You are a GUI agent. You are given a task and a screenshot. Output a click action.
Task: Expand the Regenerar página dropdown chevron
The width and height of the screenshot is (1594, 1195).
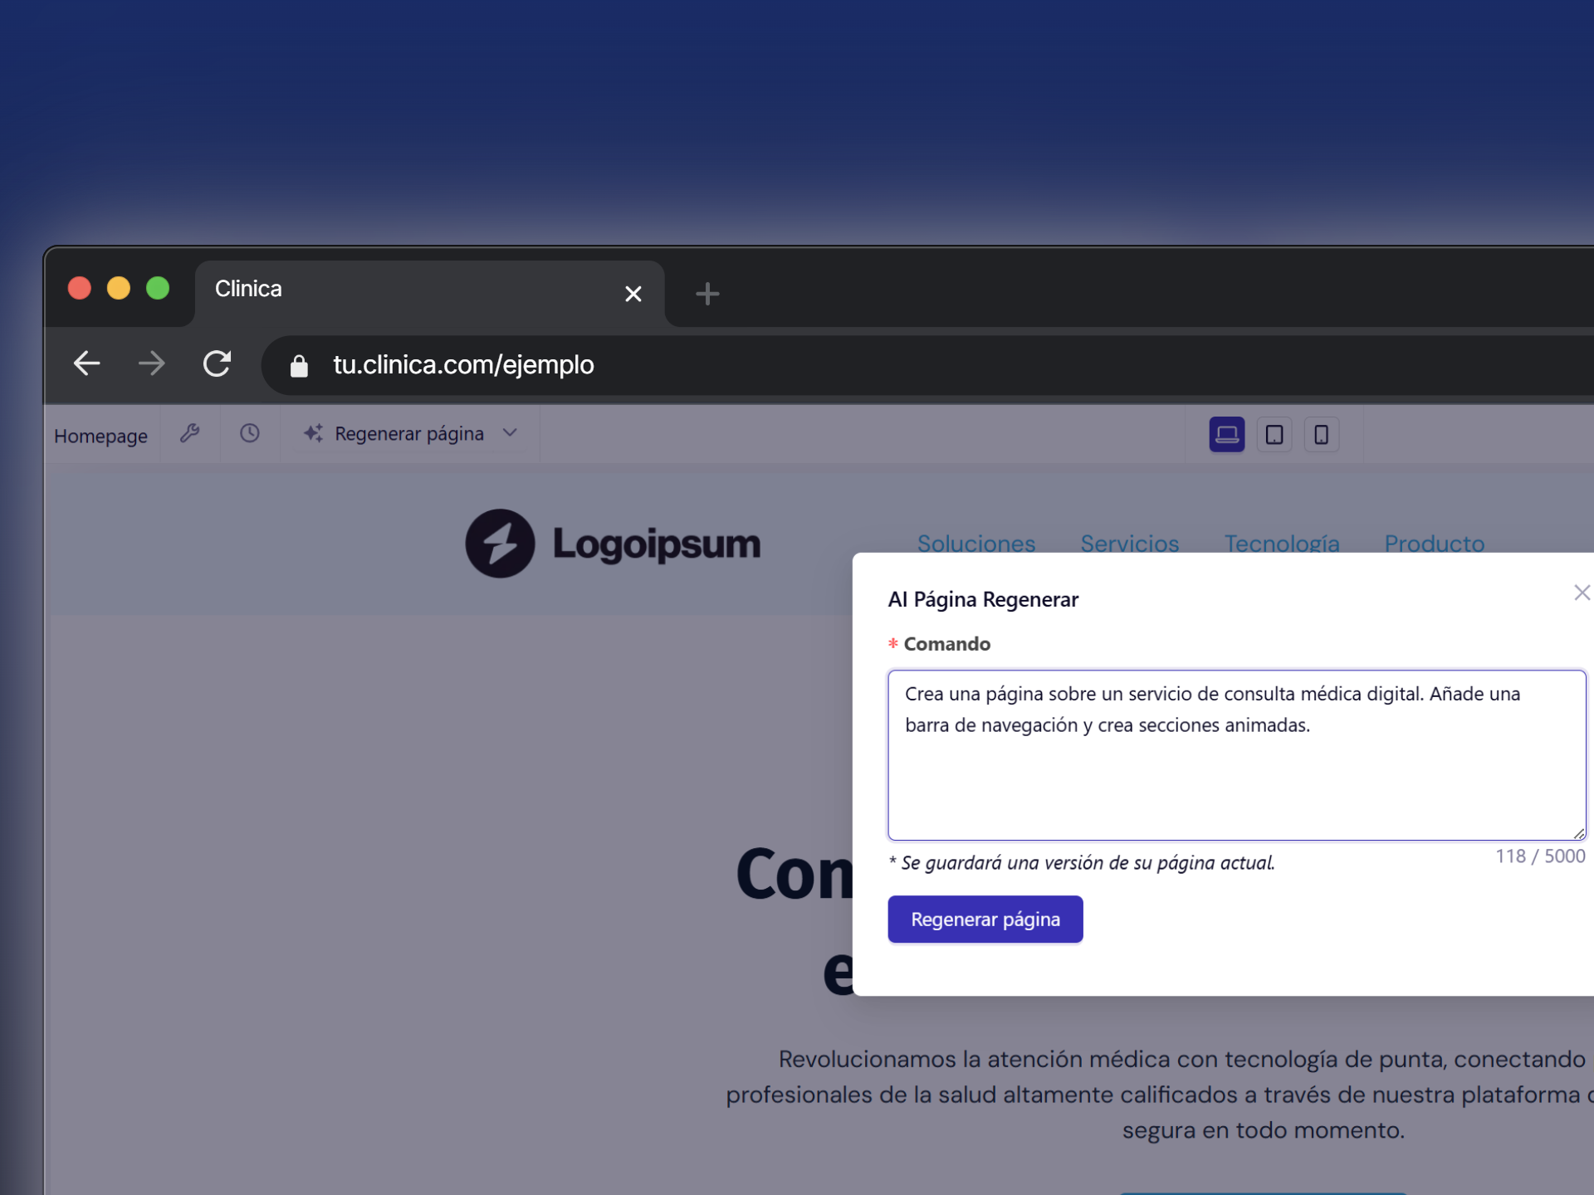click(x=510, y=433)
